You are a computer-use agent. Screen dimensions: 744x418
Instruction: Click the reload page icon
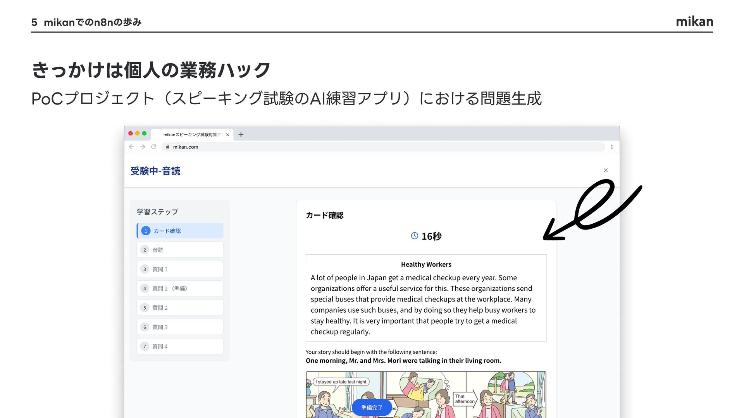pos(154,147)
